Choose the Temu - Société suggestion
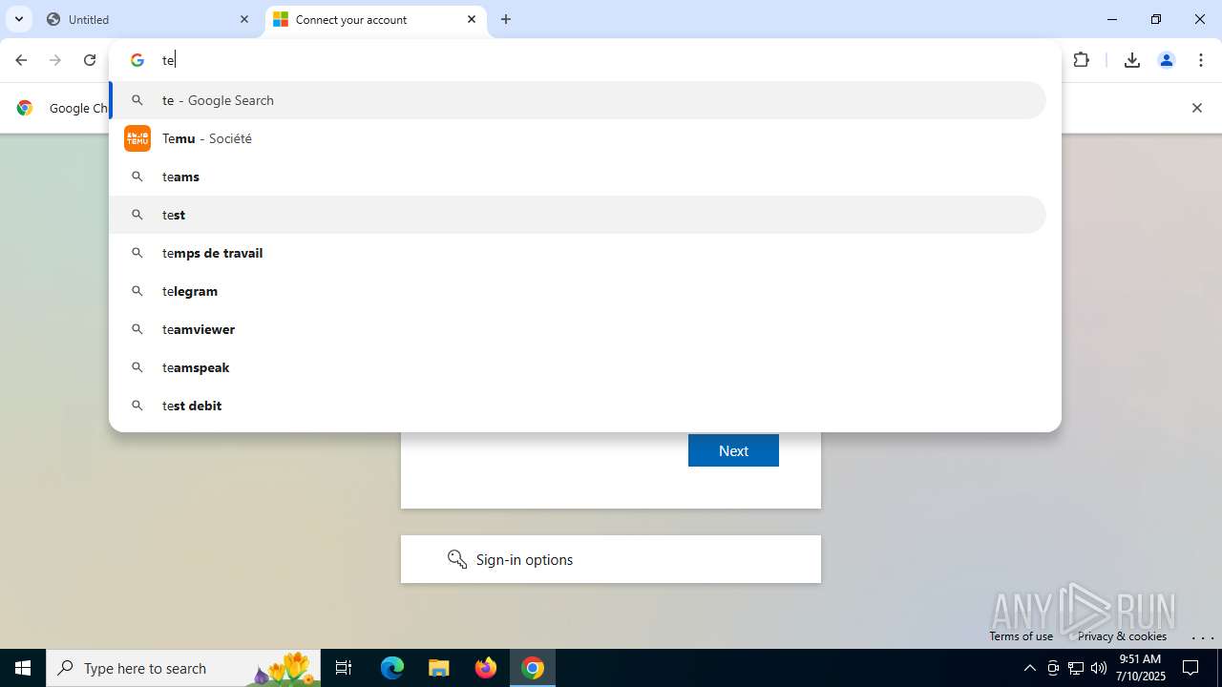The width and height of the screenshot is (1222, 687). tap(578, 138)
